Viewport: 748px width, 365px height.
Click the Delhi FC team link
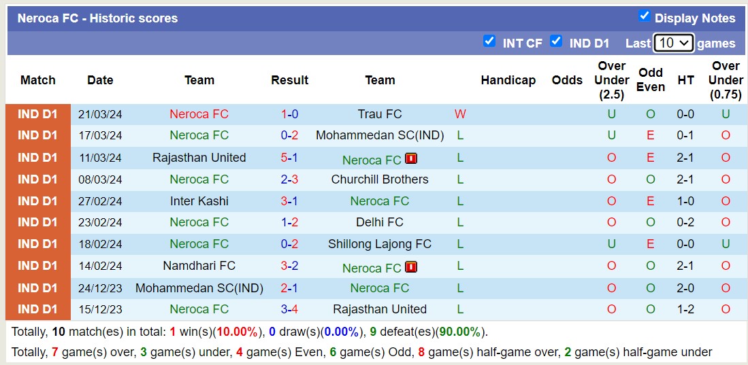[380, 222]
